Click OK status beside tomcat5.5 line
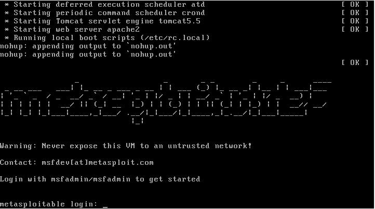375x209 pixels. coord(355,21)
